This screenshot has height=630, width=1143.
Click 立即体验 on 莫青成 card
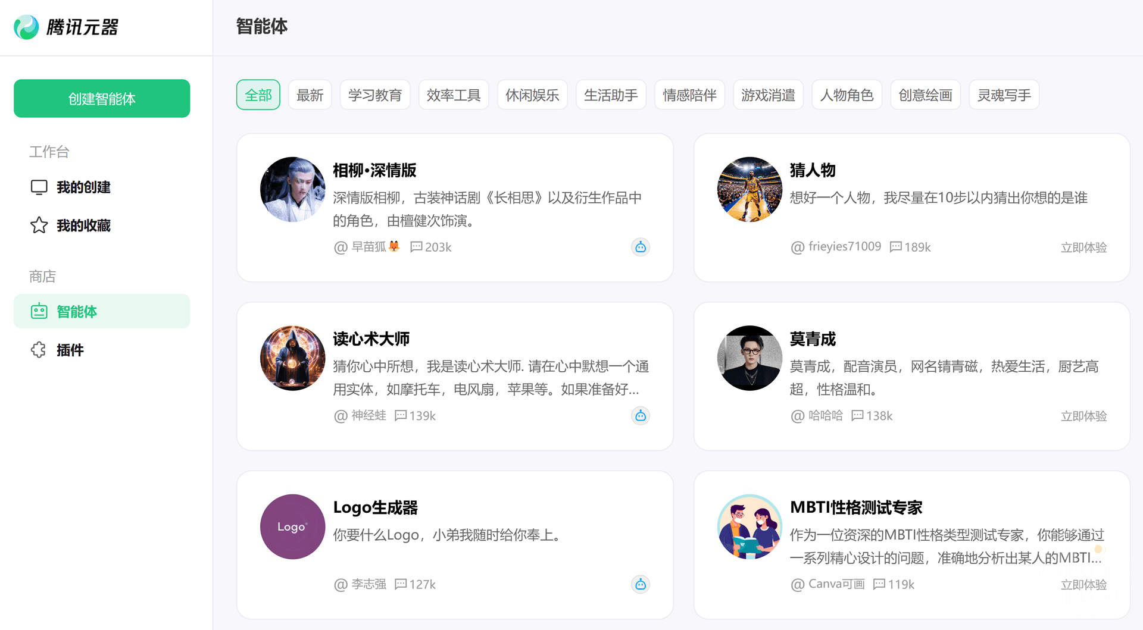pyautogui.click(x=1083, y=416)
